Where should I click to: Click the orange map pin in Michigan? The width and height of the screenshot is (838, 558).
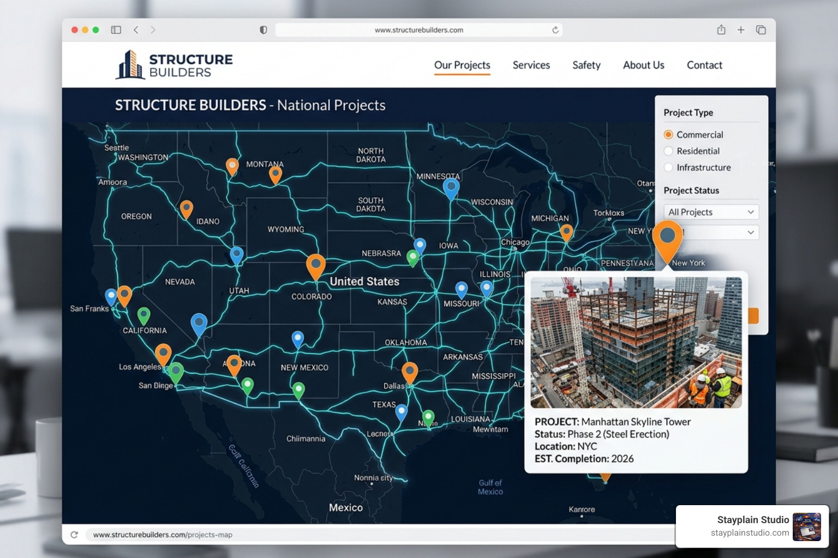click(x=567, y=233)
